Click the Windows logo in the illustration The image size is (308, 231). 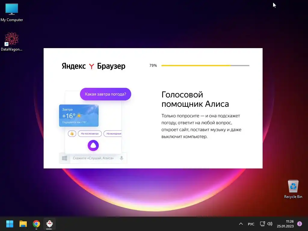(64, 158)
